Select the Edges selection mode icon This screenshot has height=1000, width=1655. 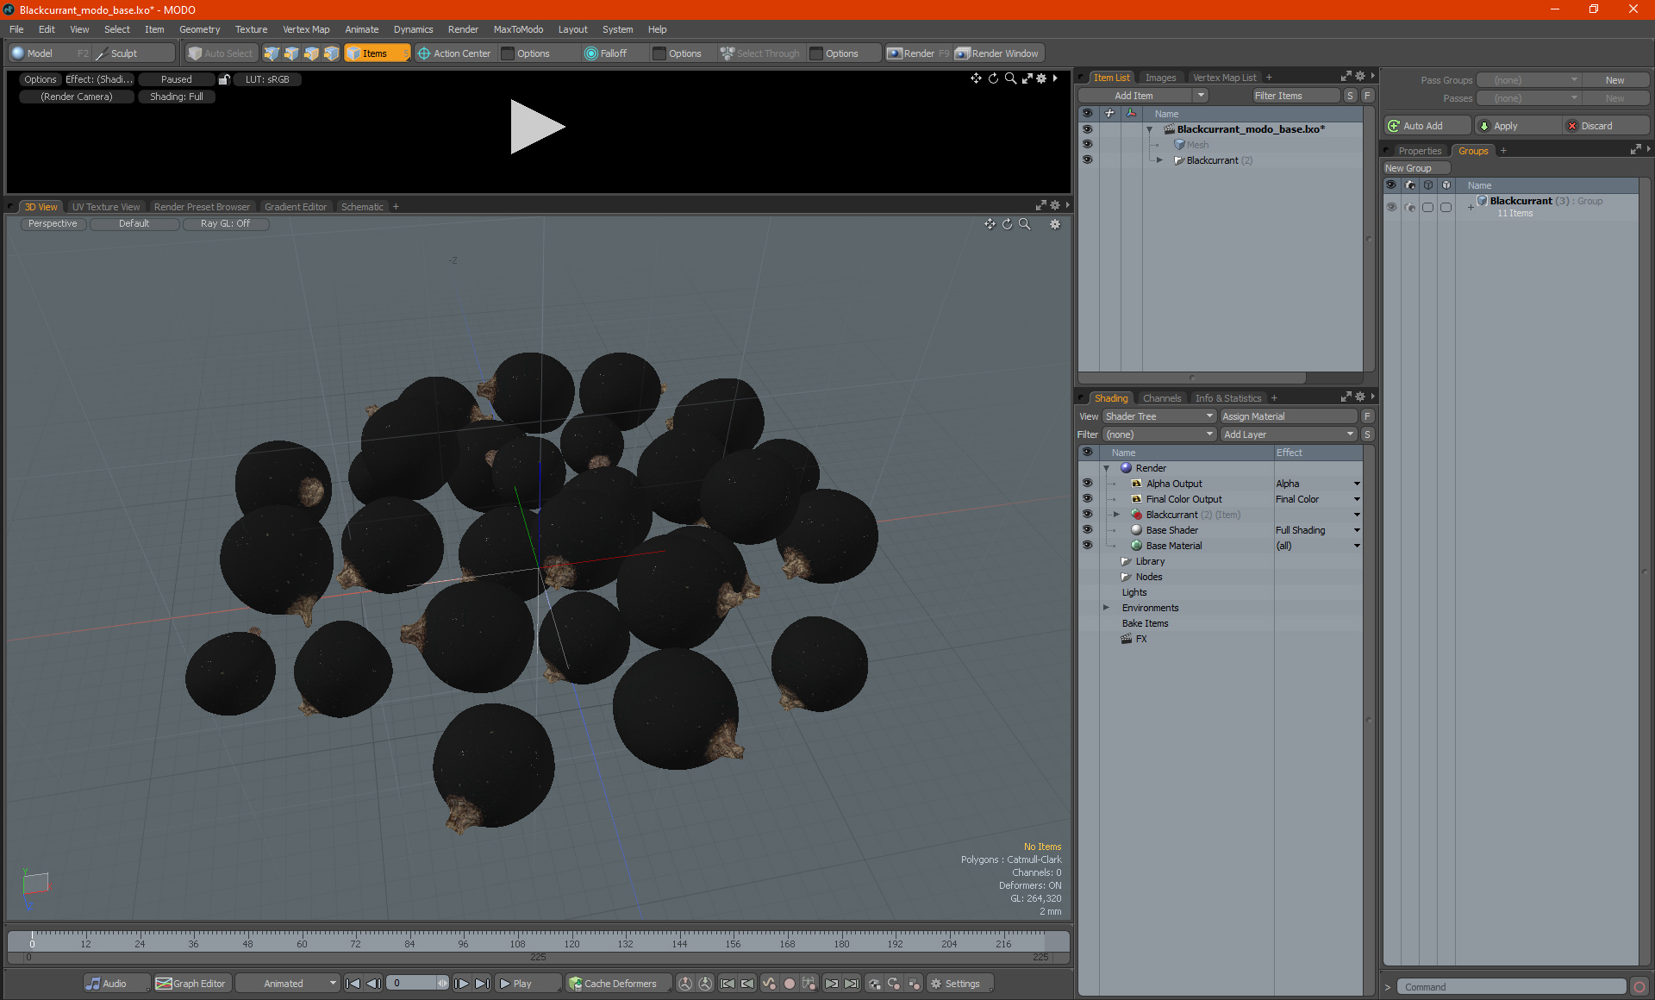pos(291,53)
